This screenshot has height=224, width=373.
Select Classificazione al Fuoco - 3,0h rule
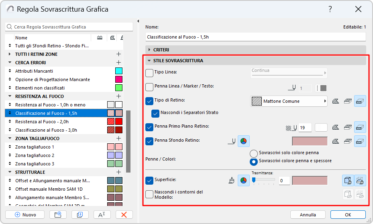[x=64, y=130]
